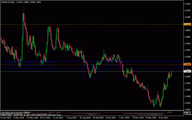Click the 23 Nov 2010 date label

[138, 118]
